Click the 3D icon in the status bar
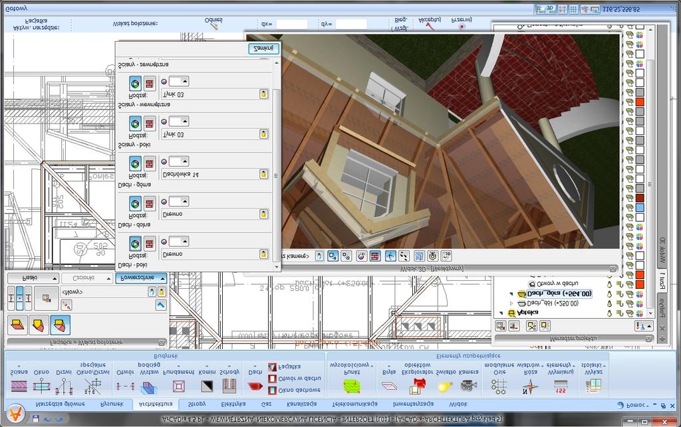681x427 pixels. (x=551, y=9)
